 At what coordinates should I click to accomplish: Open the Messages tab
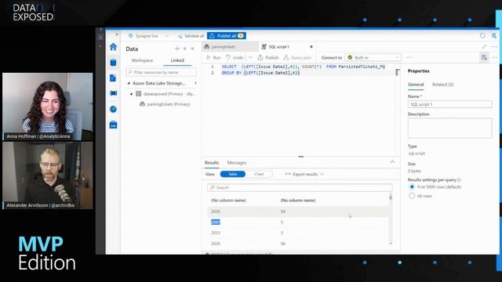[x=237, y=163]
